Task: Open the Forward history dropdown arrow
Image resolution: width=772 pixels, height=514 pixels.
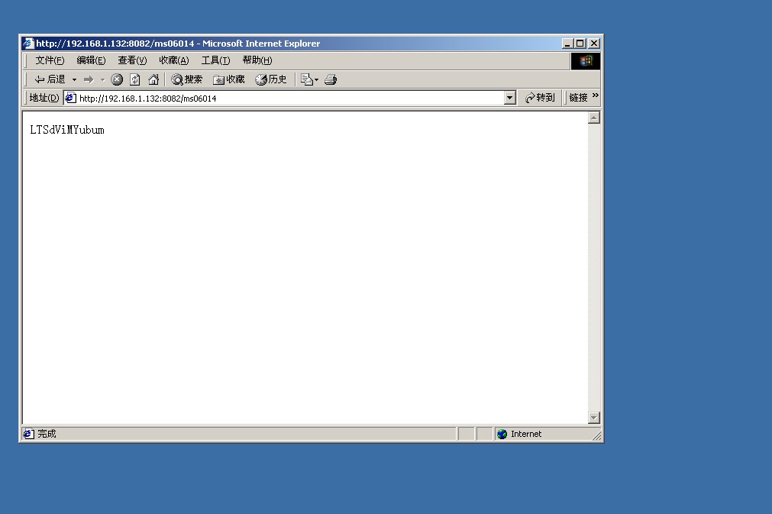Action: click(x=102, y=79)
